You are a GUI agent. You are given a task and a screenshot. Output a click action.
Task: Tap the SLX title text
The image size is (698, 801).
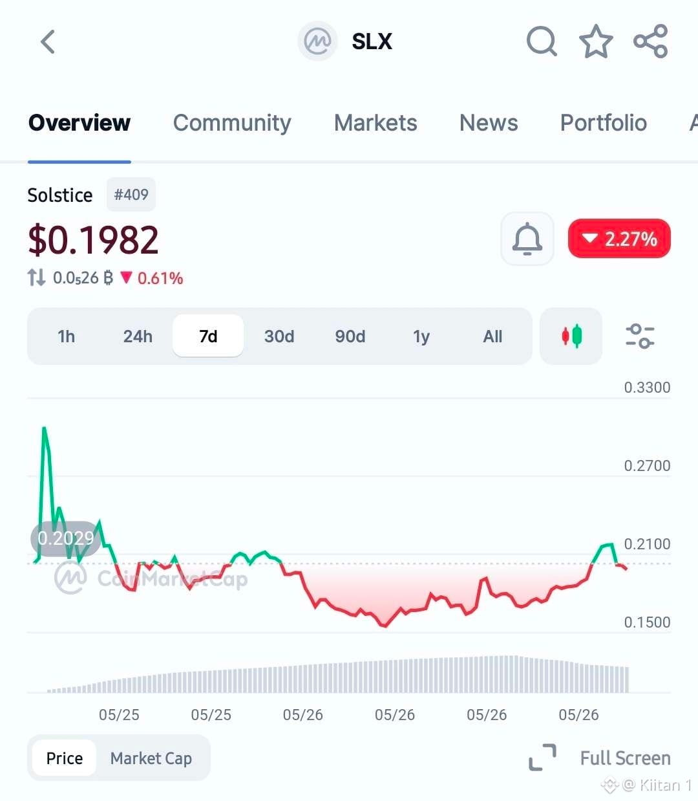click(372, 41)
